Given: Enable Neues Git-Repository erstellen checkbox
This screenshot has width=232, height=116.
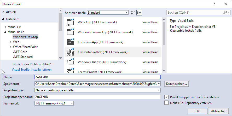Looking at the screenshot, I should 166,103.
